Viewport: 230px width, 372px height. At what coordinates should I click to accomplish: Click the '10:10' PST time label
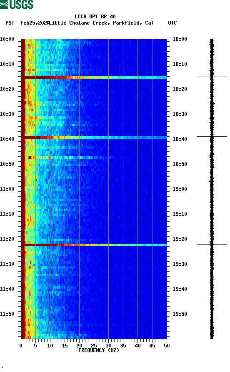tap(7, 64)
